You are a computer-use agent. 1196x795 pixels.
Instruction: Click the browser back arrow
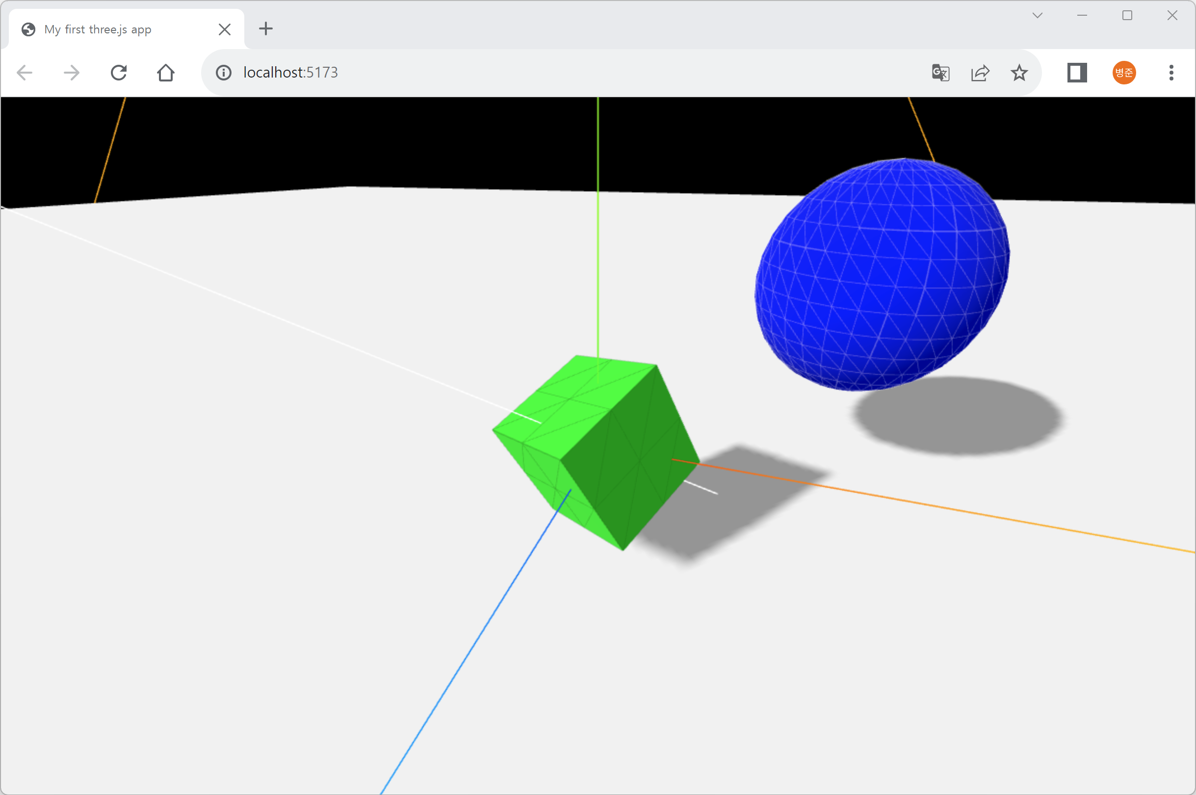pyautogui.click(x=25, y=73)
